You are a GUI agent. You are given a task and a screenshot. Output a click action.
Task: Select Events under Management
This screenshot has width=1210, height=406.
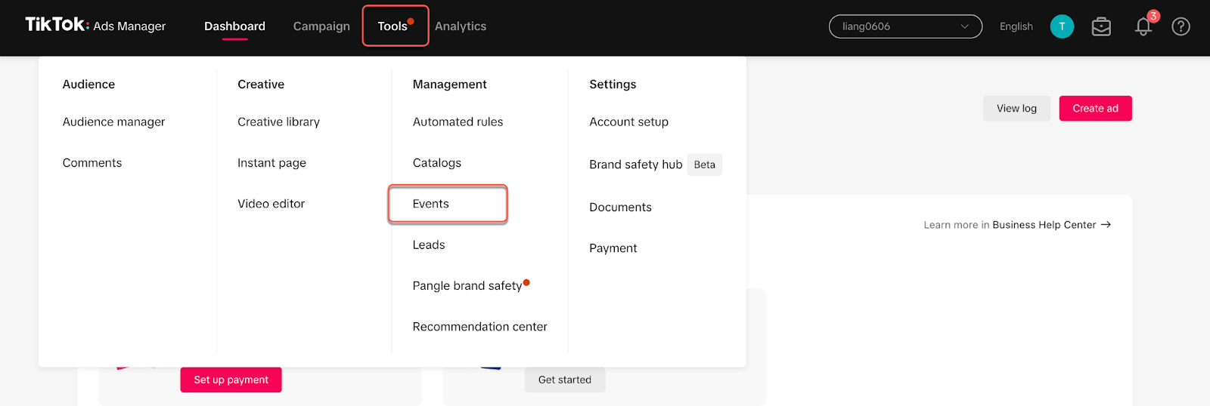pos(431,204)
